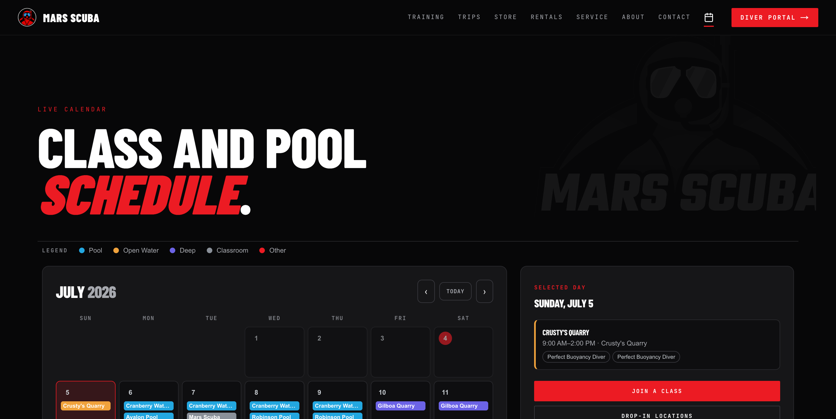
Task: Open the Service nav item
Action: (x=592, y=17)
